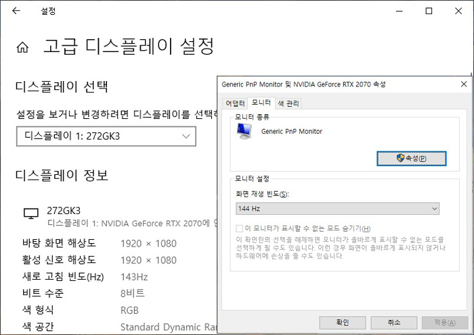This screenshot has width=474, height=335.
Task: Click the 디스플레이 정보 heading
Action: coord(62,175)
